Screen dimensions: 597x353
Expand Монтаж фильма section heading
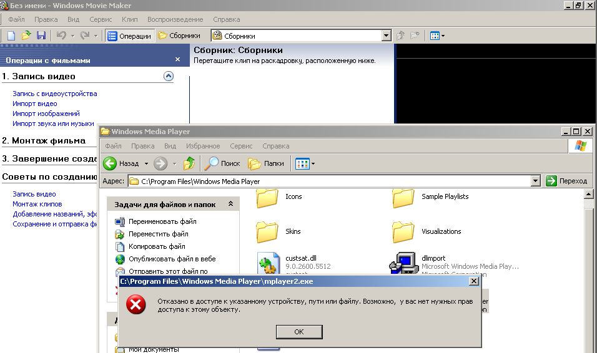pyautogui.click(x=44, y=140)
